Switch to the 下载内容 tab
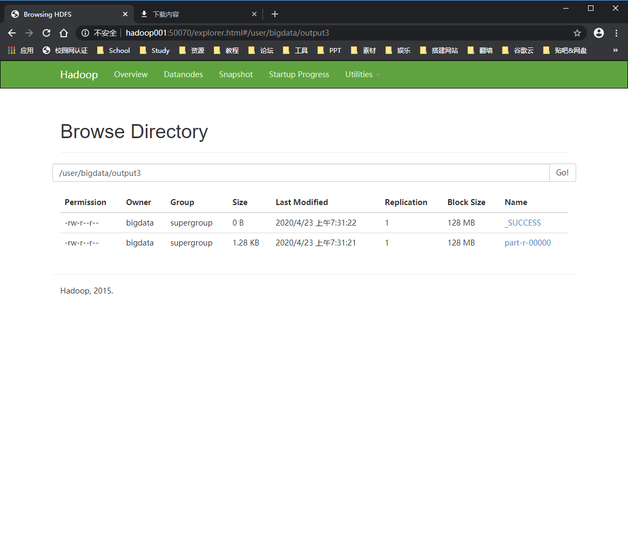Viewport: 628px width, 558px height. [x=199, y=15]
